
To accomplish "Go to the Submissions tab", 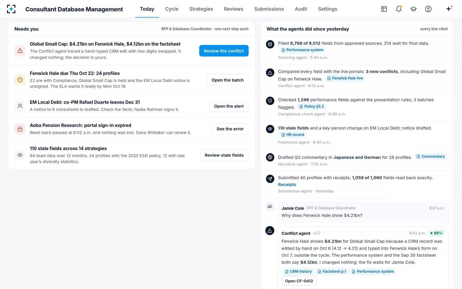I will [x=269, y=9].
